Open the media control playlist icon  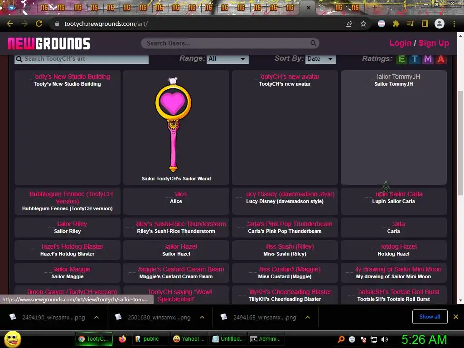pyautogui.click(x=410, y=24)
